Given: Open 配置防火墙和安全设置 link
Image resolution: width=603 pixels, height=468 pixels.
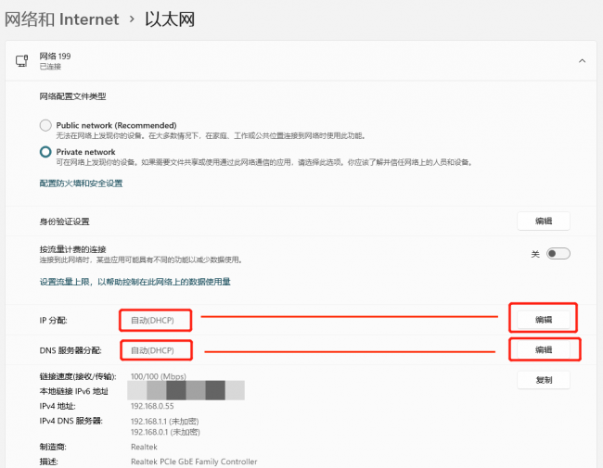Looking at the screenshot, I should tap(81, 183).
